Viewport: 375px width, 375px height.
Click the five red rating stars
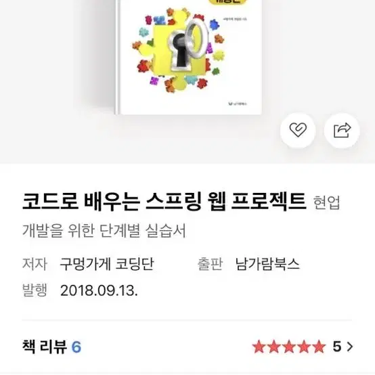[x=289, y=347]
